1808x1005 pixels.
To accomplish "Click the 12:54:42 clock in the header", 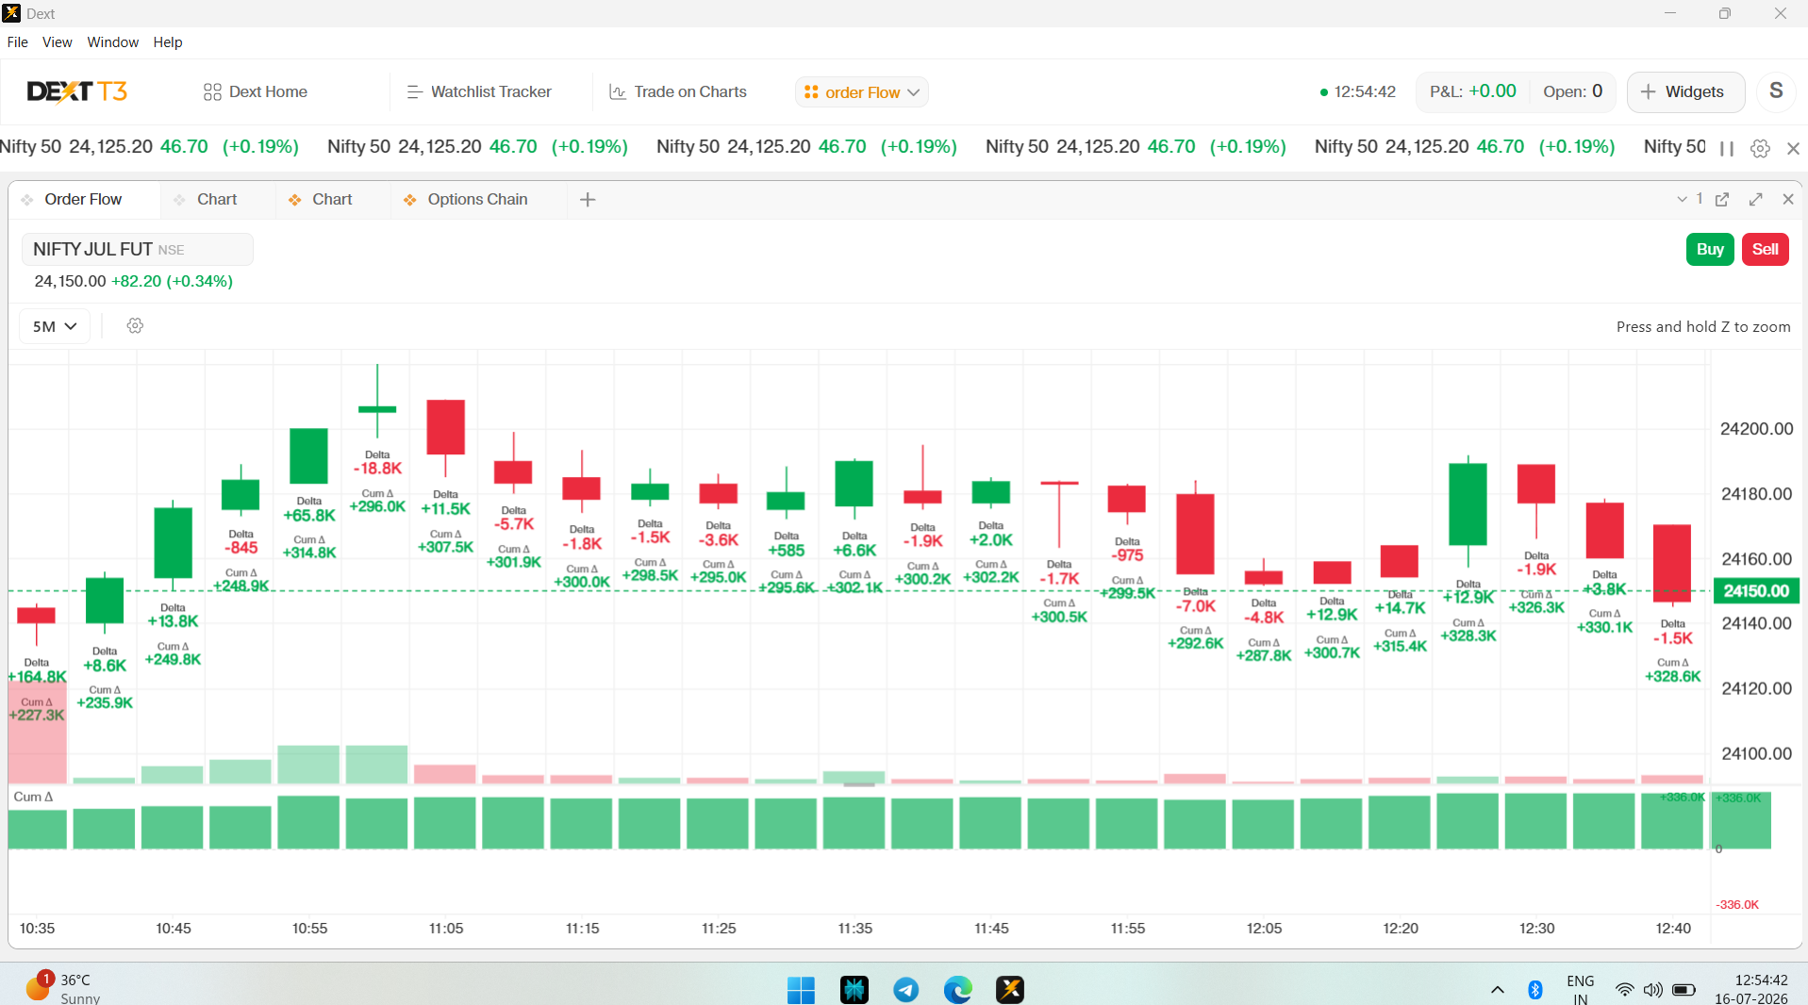I will [x=1365, y=91].
